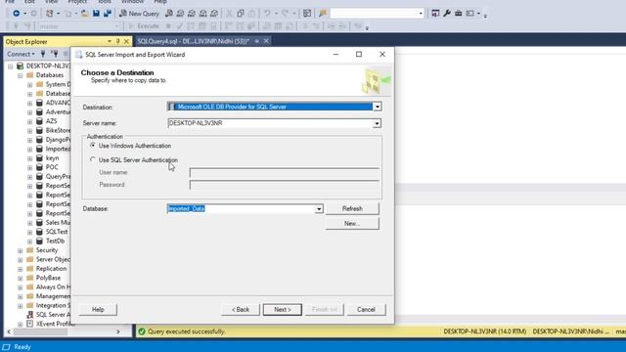
Task: Select the Replication folder in tree
Action: (51, 269)
